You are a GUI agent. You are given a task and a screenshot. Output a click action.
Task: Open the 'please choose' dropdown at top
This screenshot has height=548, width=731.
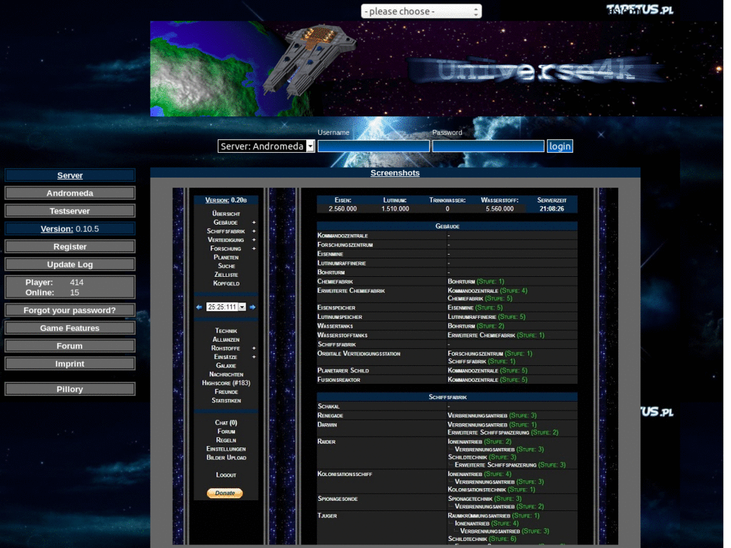click(x=421, y=11)
